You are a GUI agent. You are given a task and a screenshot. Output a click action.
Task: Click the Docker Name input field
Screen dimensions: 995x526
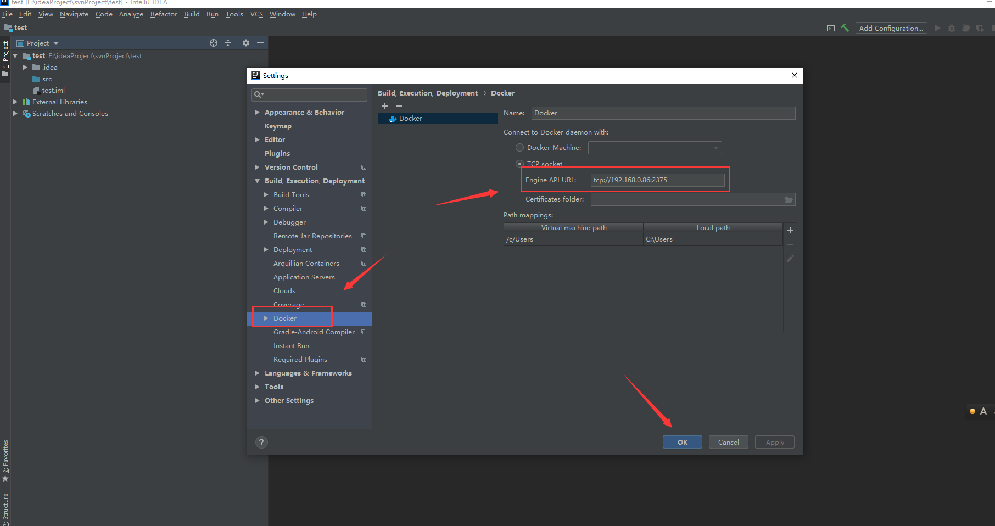(x=663, y=113)
